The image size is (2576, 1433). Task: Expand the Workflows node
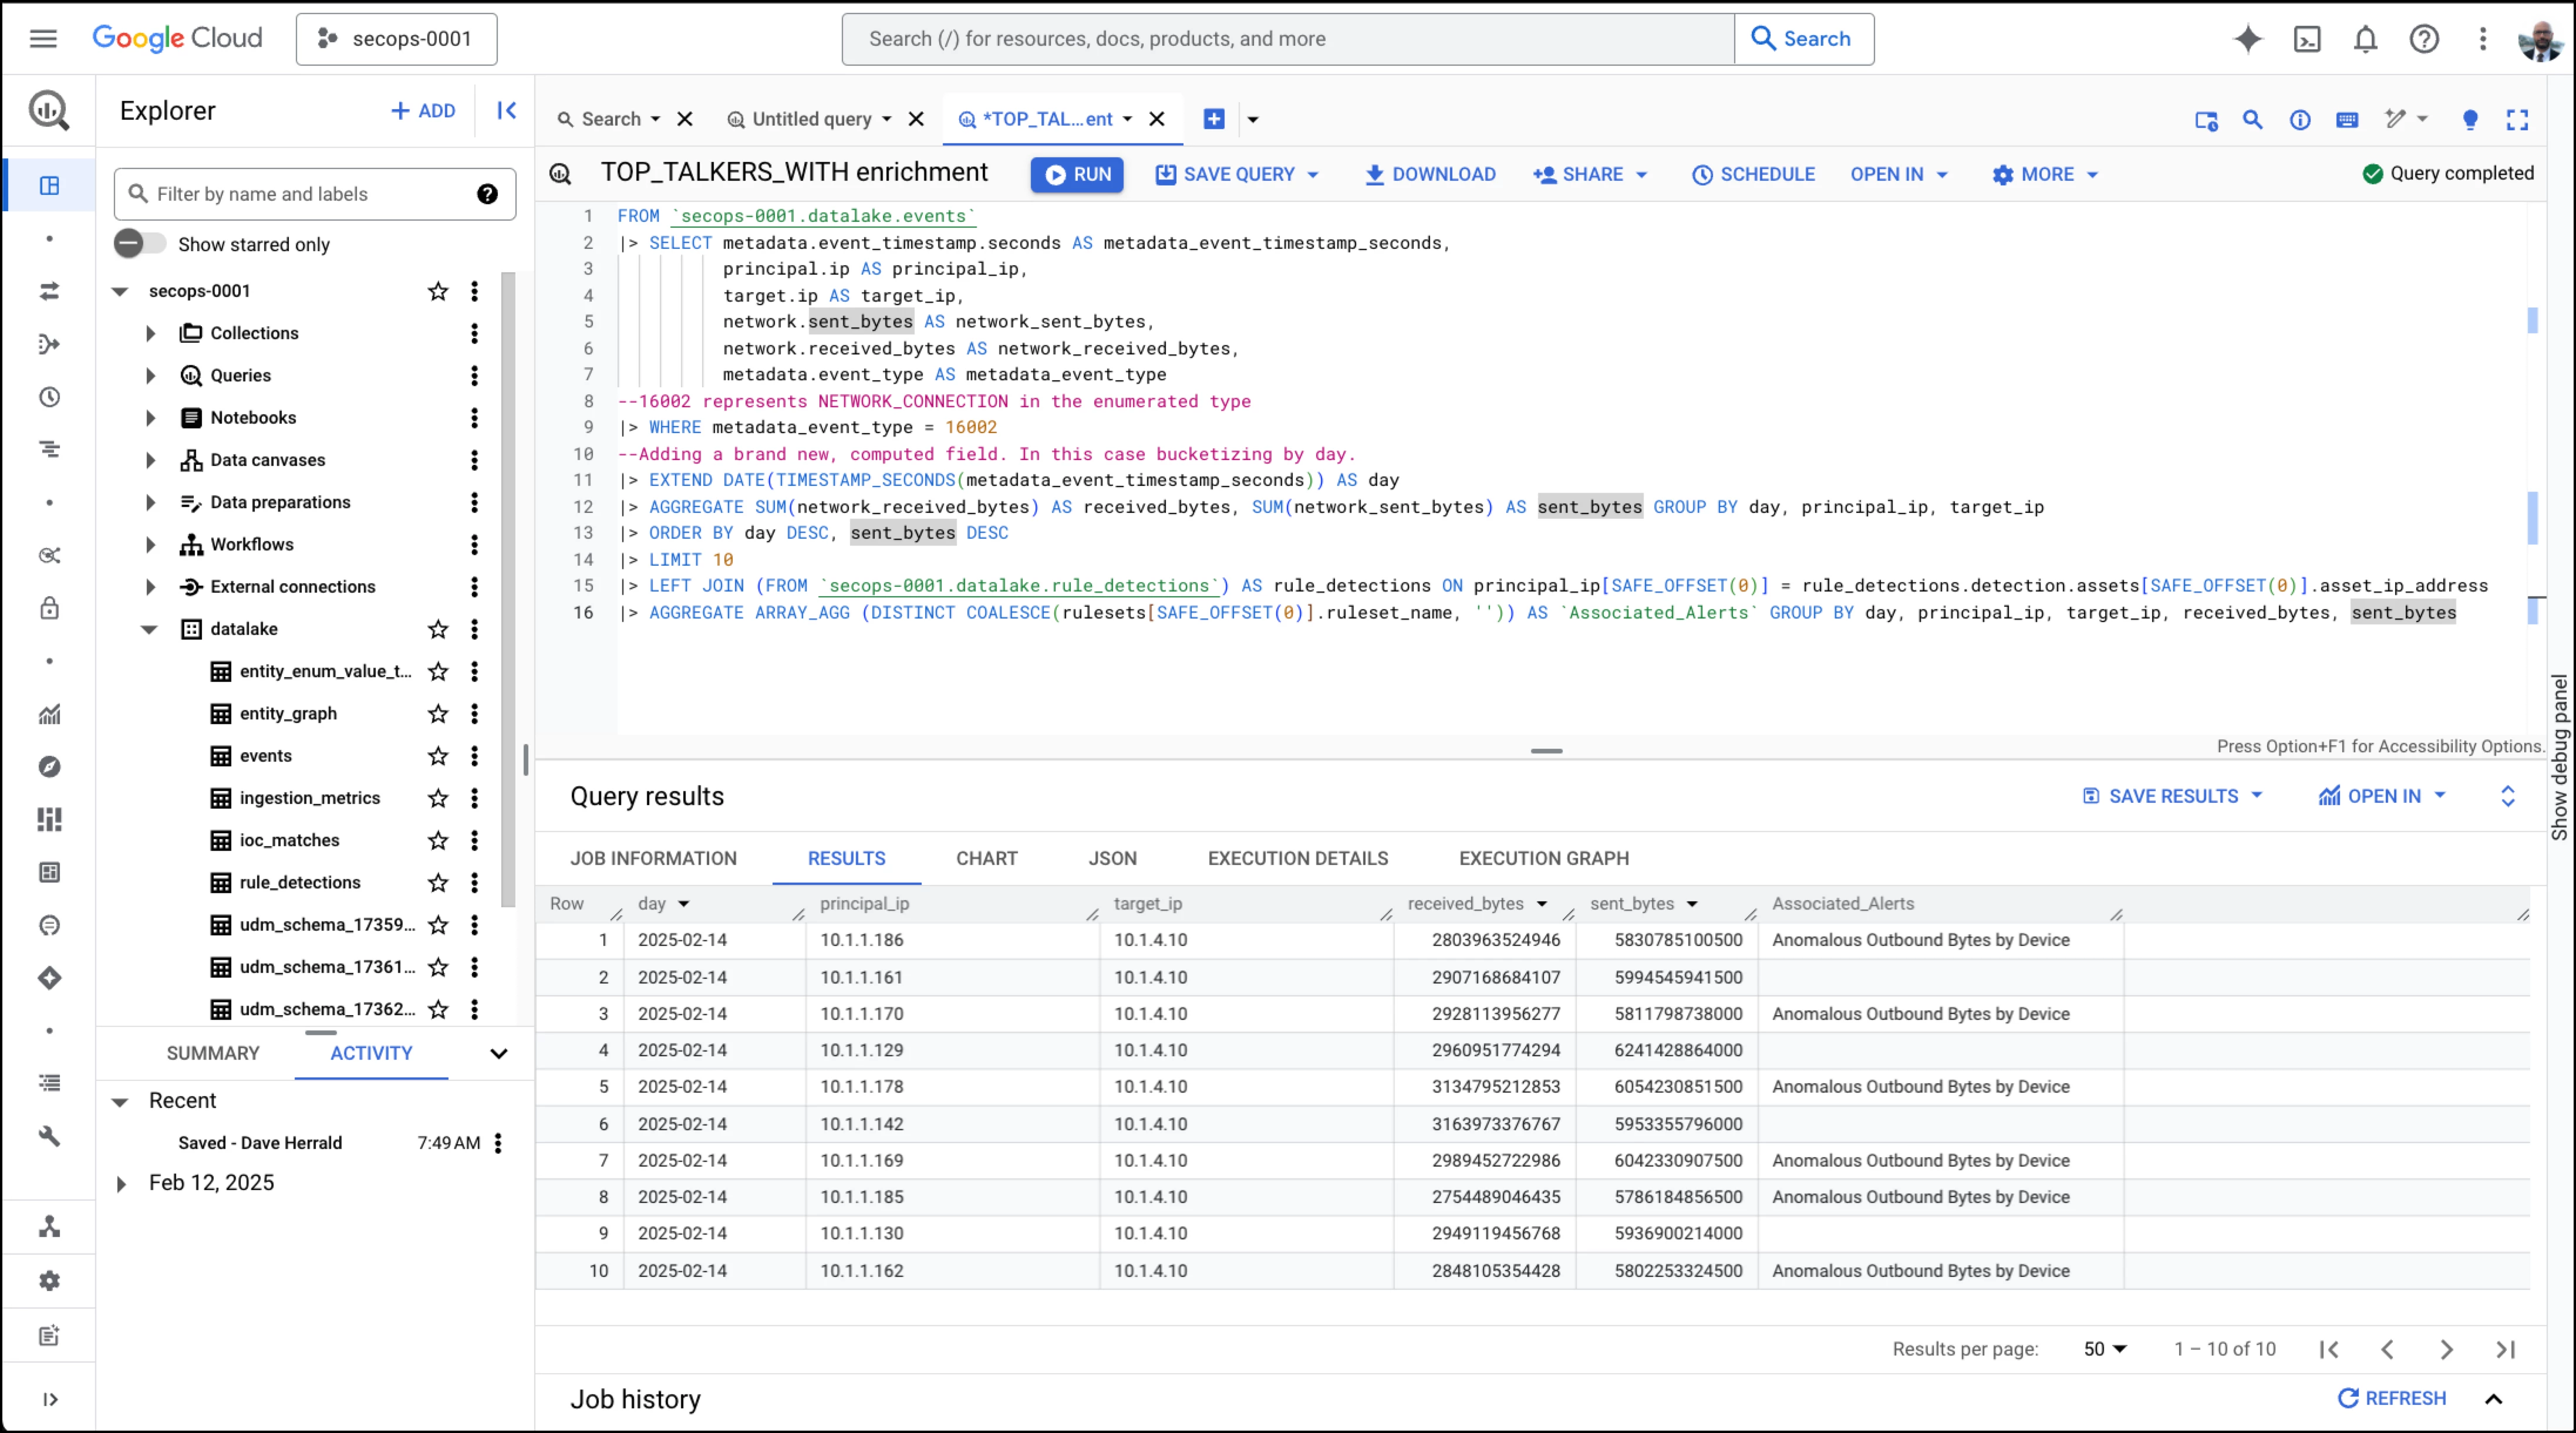pyautogui.click(x=150, y=545)
